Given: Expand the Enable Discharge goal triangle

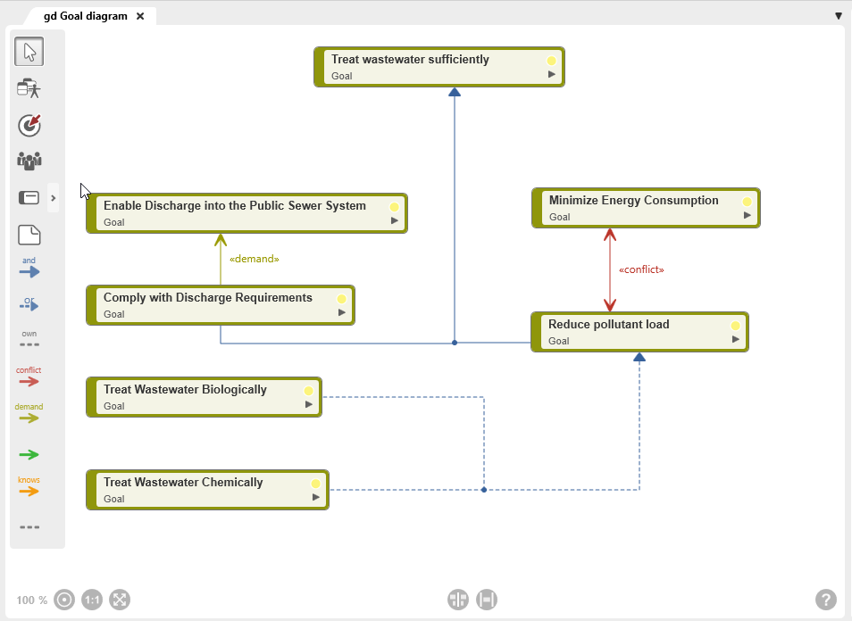Looking at the screenshot, I should click(x=395, y=220).
